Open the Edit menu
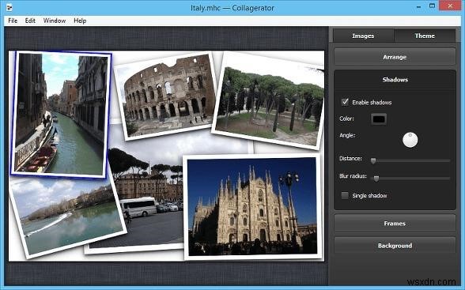465x290 pixels. pyautogui.click(x=30, y=21)
